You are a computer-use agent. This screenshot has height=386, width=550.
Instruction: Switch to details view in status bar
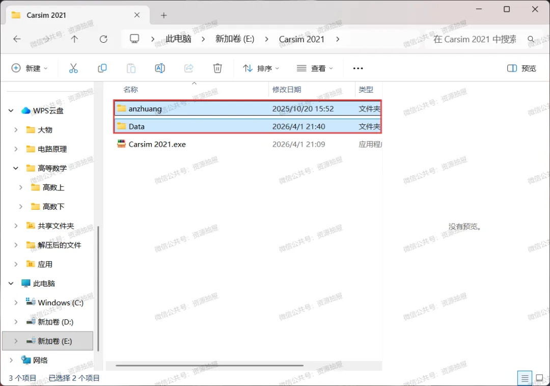click(x=525, y=378)
